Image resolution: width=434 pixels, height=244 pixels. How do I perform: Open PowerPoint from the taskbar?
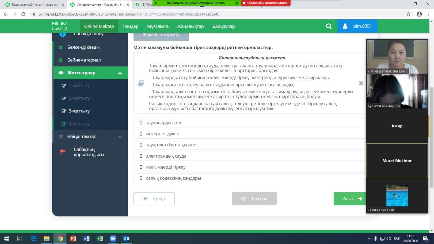click(x=73, y=239)
